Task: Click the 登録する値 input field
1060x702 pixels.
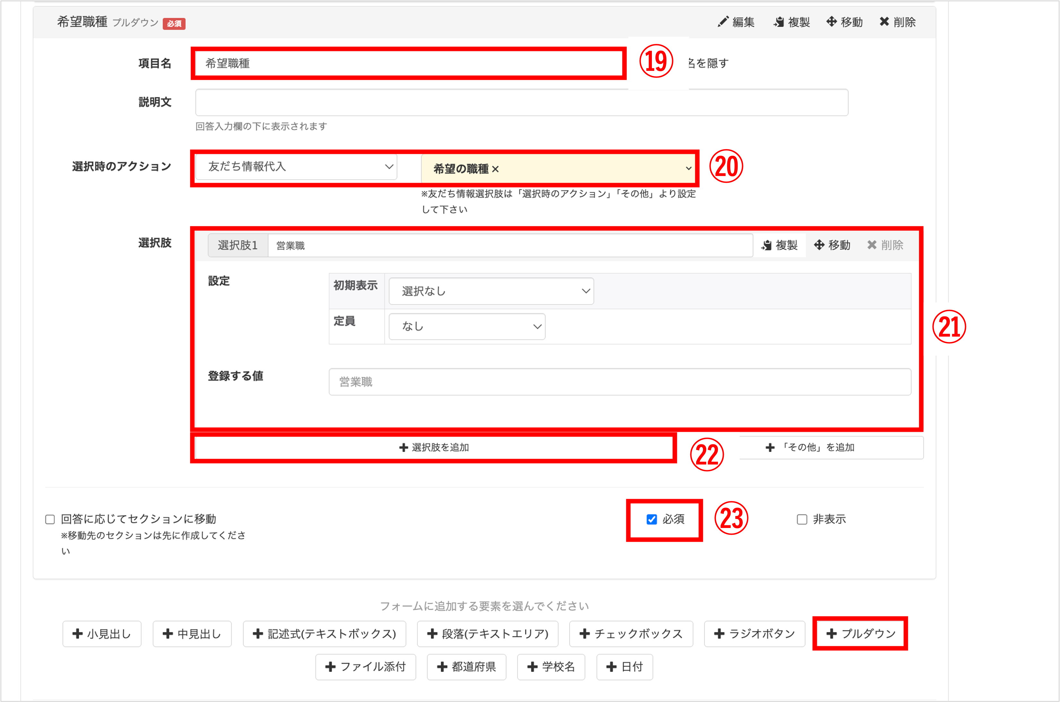Action: [620, 382]
